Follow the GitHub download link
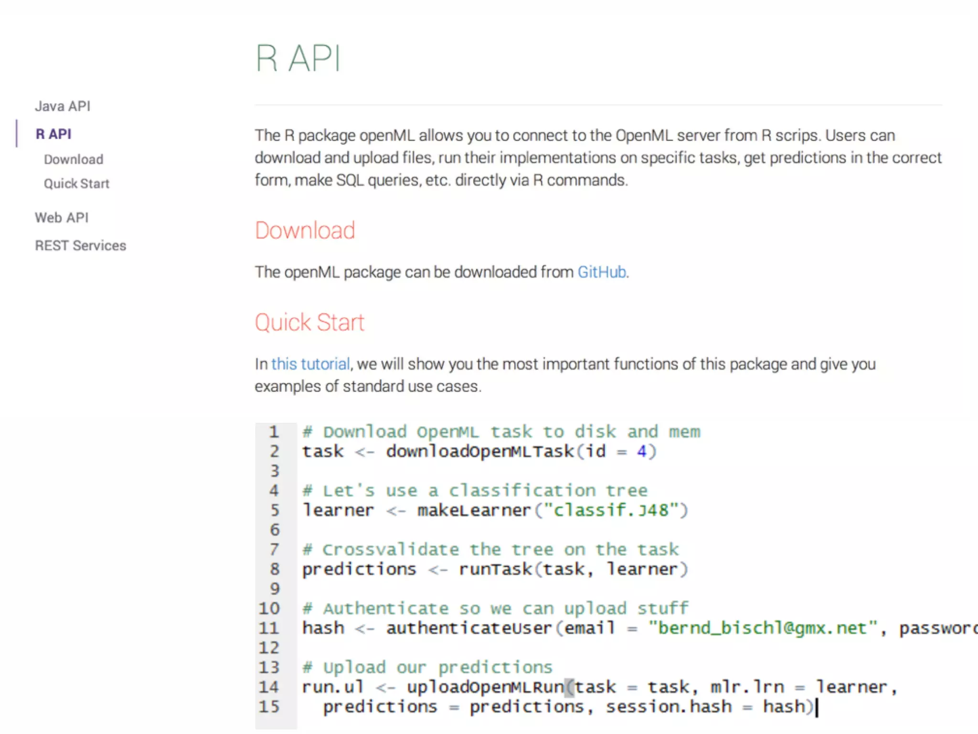The width and height of the screenshot is (978, 734). coord(602,272)
